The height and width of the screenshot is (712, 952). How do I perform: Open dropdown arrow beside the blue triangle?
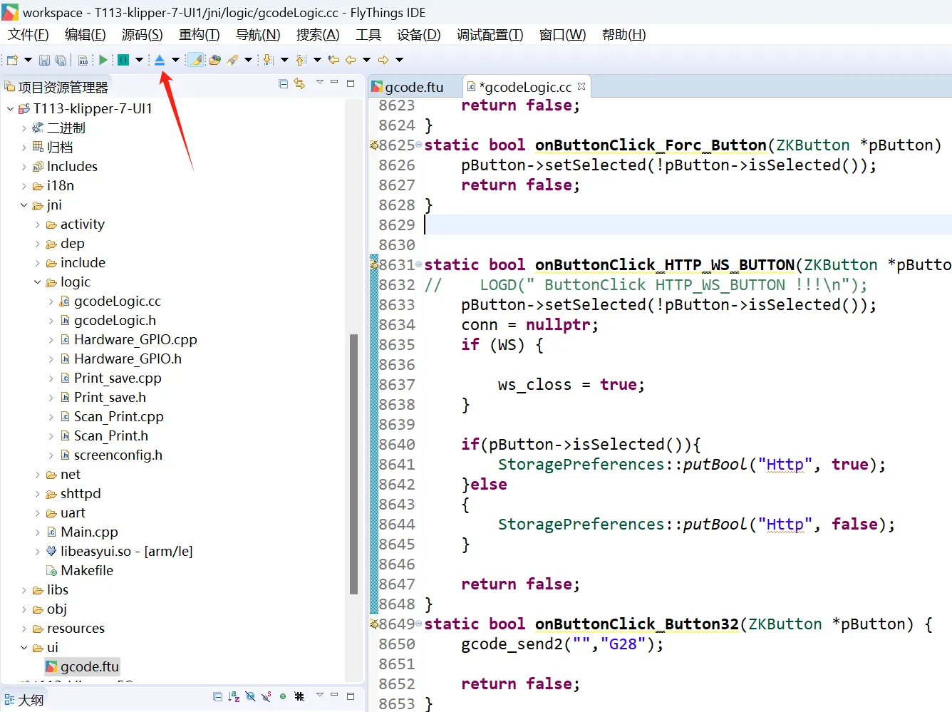click(175, 60)
